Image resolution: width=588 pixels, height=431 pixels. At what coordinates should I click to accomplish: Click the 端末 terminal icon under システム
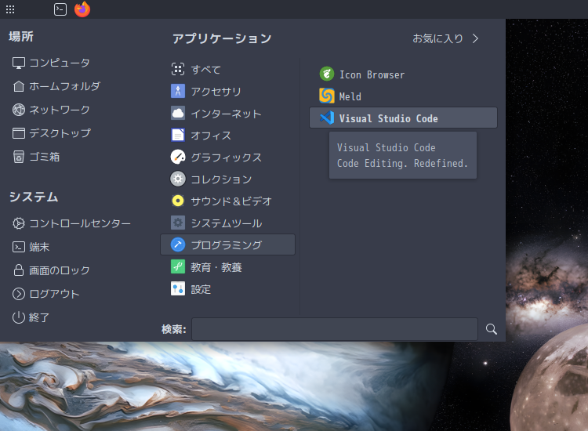[19, 247]
